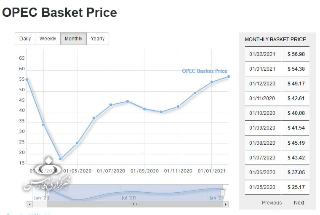320x215 pixels.
Task: Click the data point above 01/07/2020
Action: tap(111, 105)
